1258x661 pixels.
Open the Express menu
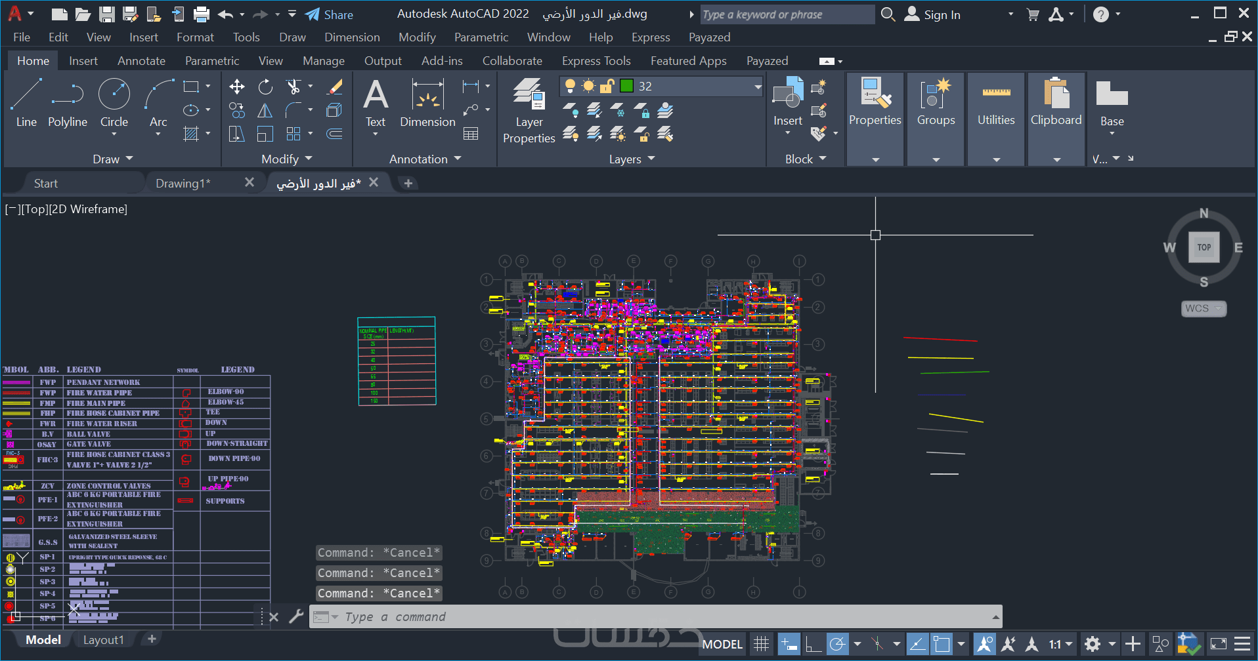[650, 37]
